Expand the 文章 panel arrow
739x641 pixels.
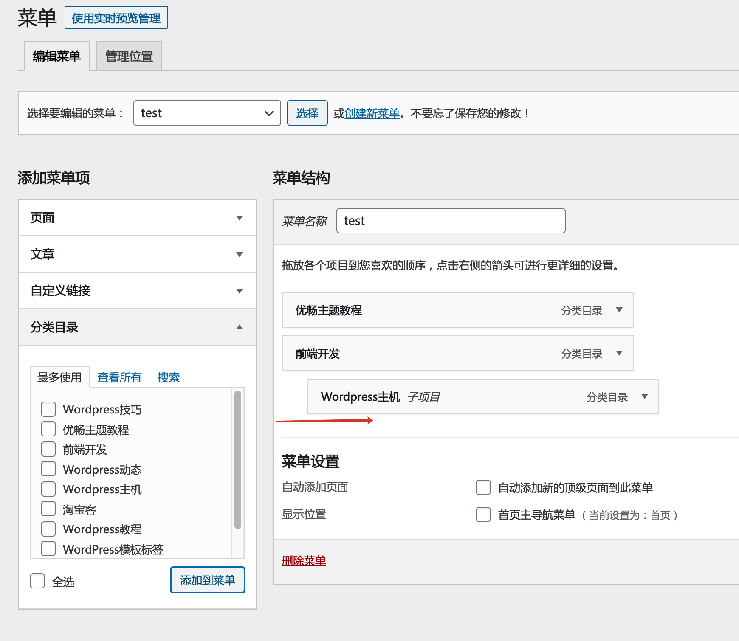coord(240,254)
